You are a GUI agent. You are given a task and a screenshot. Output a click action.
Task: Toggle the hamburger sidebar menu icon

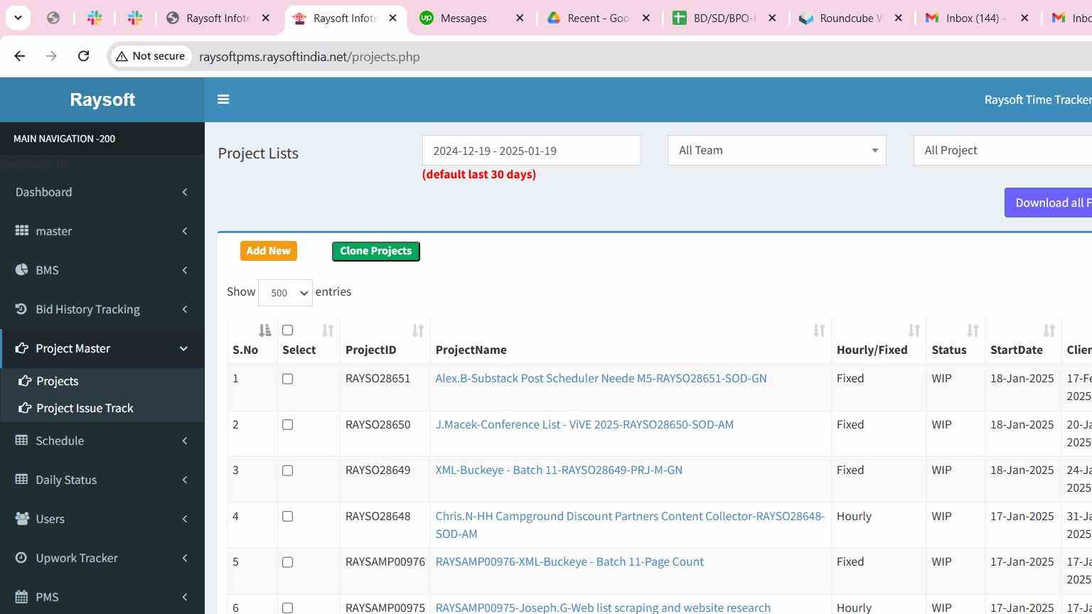coord(223,99)
